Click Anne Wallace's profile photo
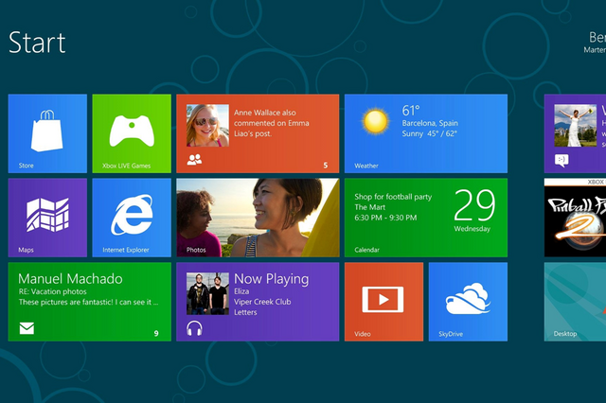606x403 pixels. coord(207,126)
